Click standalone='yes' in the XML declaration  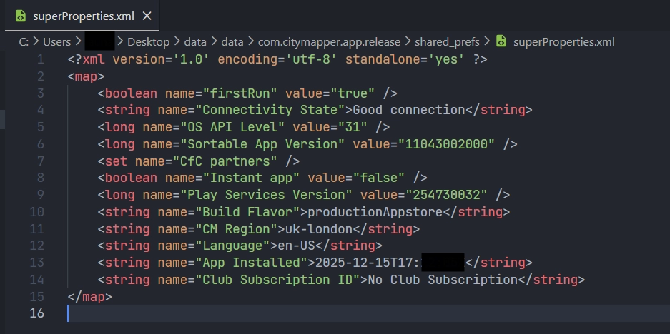click(x=405, y=59)
